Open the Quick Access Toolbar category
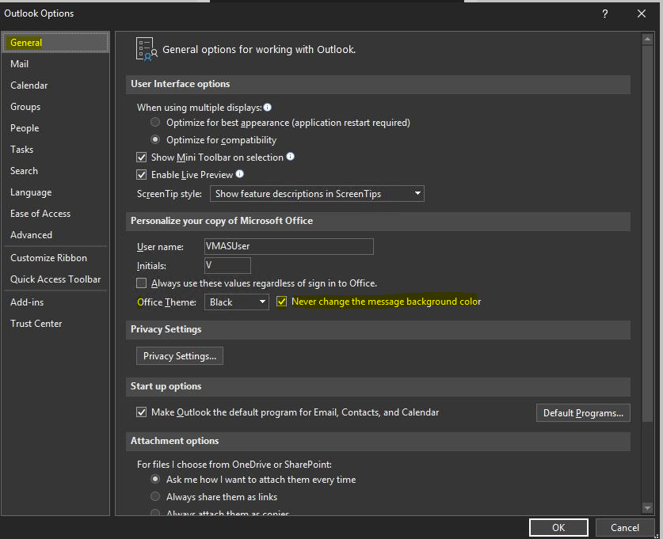The width and height of the screenshot is (663, 539). tap(55, 279)
